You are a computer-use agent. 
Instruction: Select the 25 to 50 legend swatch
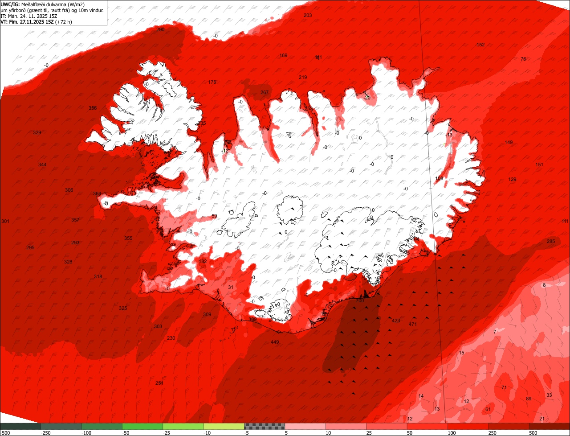pyautogui.click(x=387, y=426)
